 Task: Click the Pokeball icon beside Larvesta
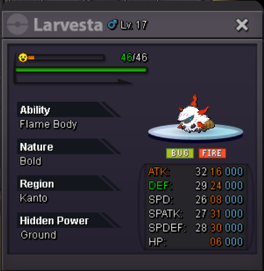[17, 24]
